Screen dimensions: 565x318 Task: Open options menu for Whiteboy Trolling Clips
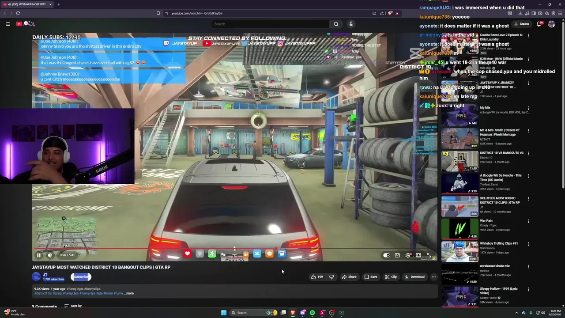[x=528, y=244]
